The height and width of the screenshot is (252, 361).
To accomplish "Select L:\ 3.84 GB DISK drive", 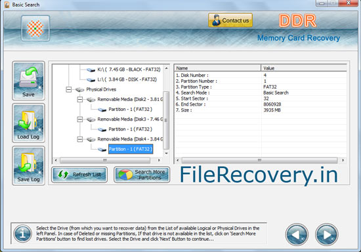I will [127, 79].
